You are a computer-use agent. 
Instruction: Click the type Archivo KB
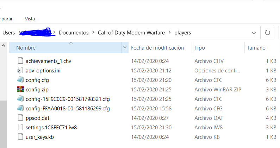(207, 137)
